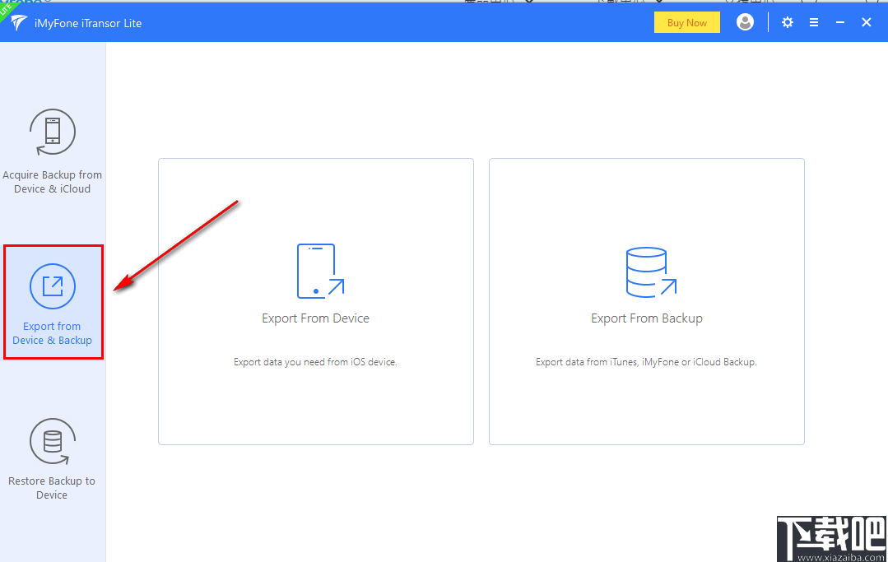Image resolution: width=888 pixels, height=562 pixels.
Task: Click text 'Export data you need from iOS device'
Action: pos(315,361)
